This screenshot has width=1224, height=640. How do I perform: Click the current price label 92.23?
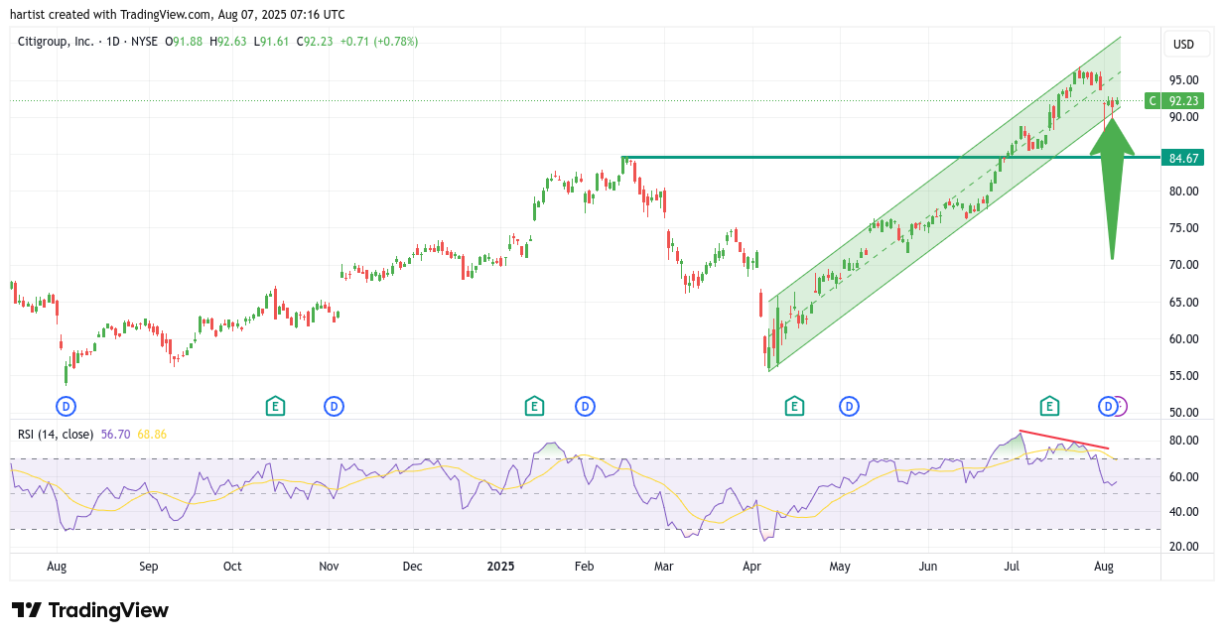(x=1185, y=100)
